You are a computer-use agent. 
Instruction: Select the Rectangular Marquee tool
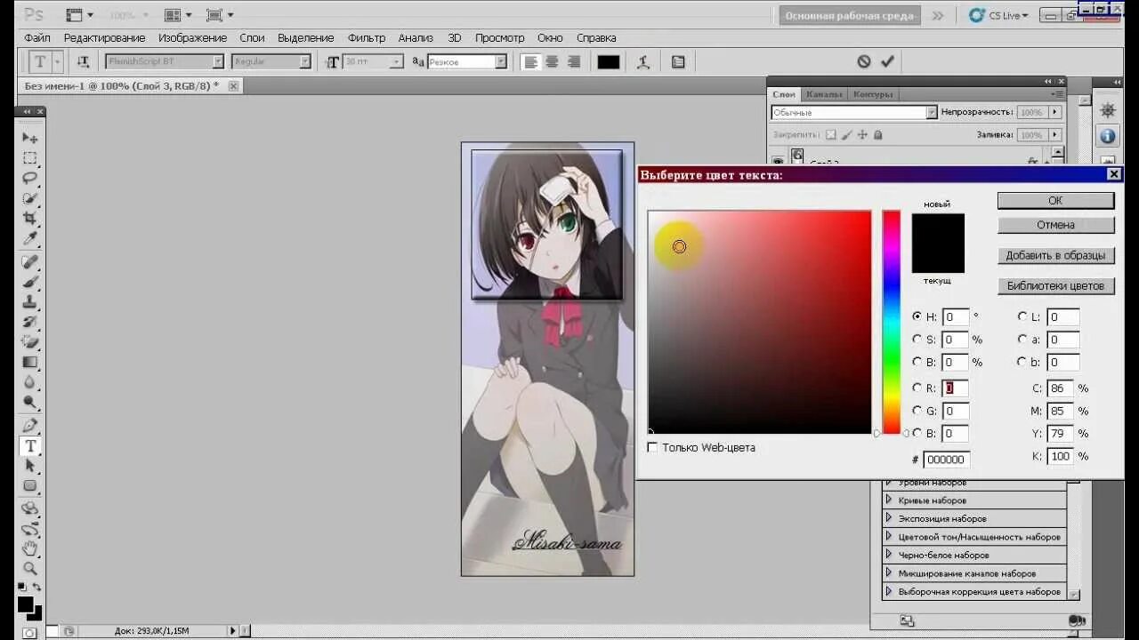30,158
